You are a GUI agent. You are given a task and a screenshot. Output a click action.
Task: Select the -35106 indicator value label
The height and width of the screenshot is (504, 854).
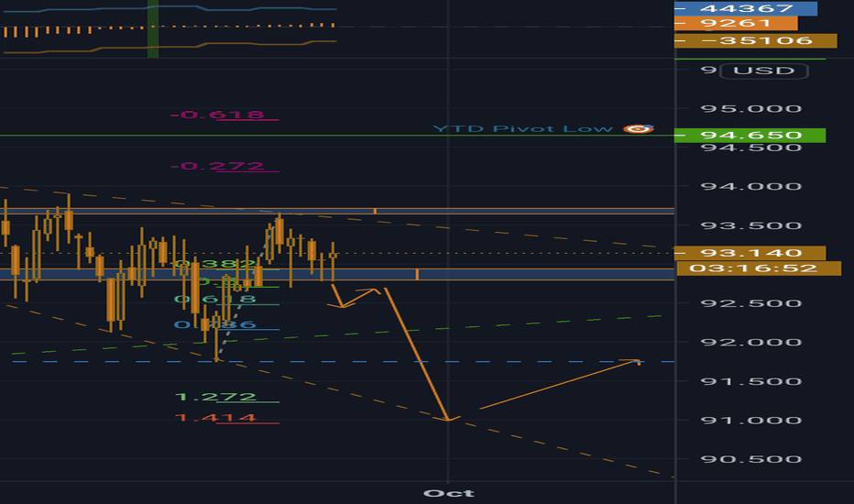(x=755, y=41)
